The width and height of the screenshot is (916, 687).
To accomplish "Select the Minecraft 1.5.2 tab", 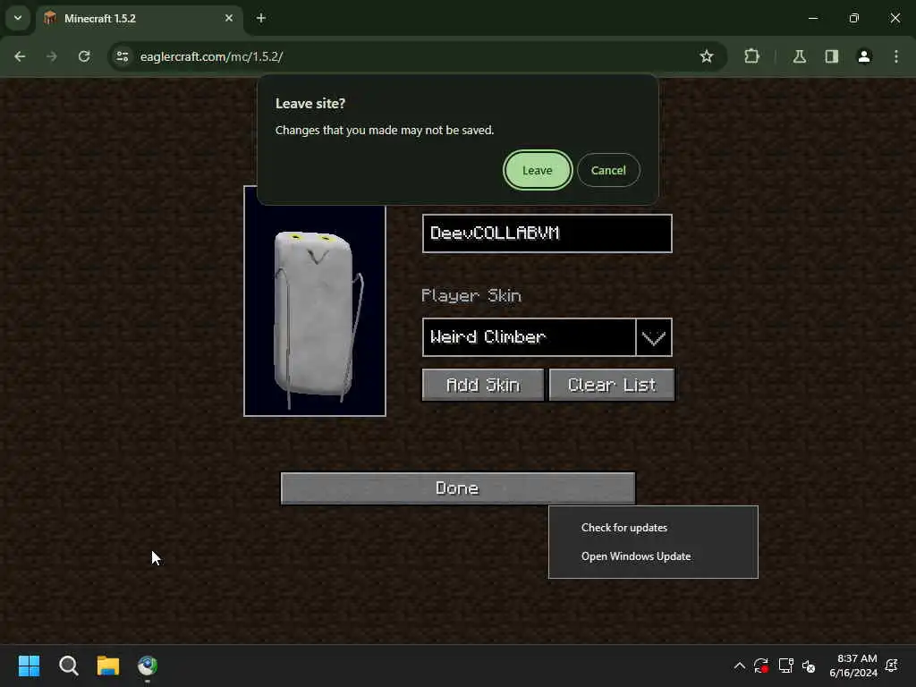I will coord(139,18).
